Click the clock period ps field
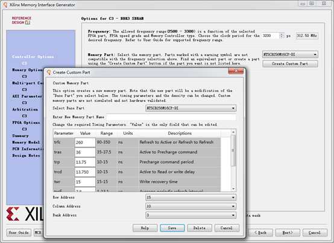The width and height of the screenshot is (334, 243). coord(271,36)
